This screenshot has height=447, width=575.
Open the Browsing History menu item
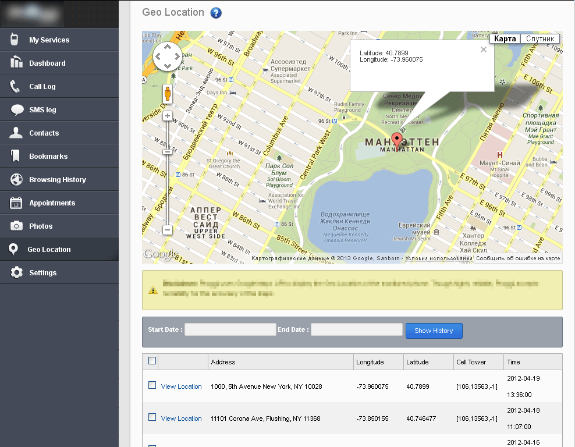59,179
